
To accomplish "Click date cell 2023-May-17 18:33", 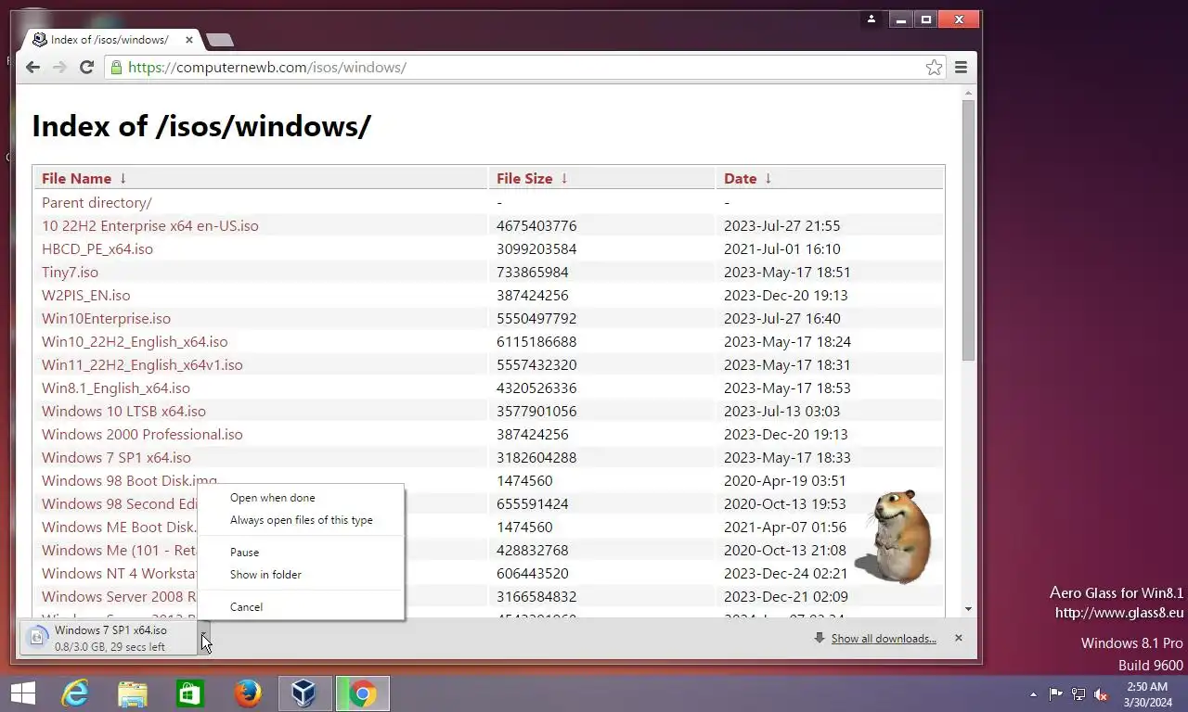I will coord(787,457).
